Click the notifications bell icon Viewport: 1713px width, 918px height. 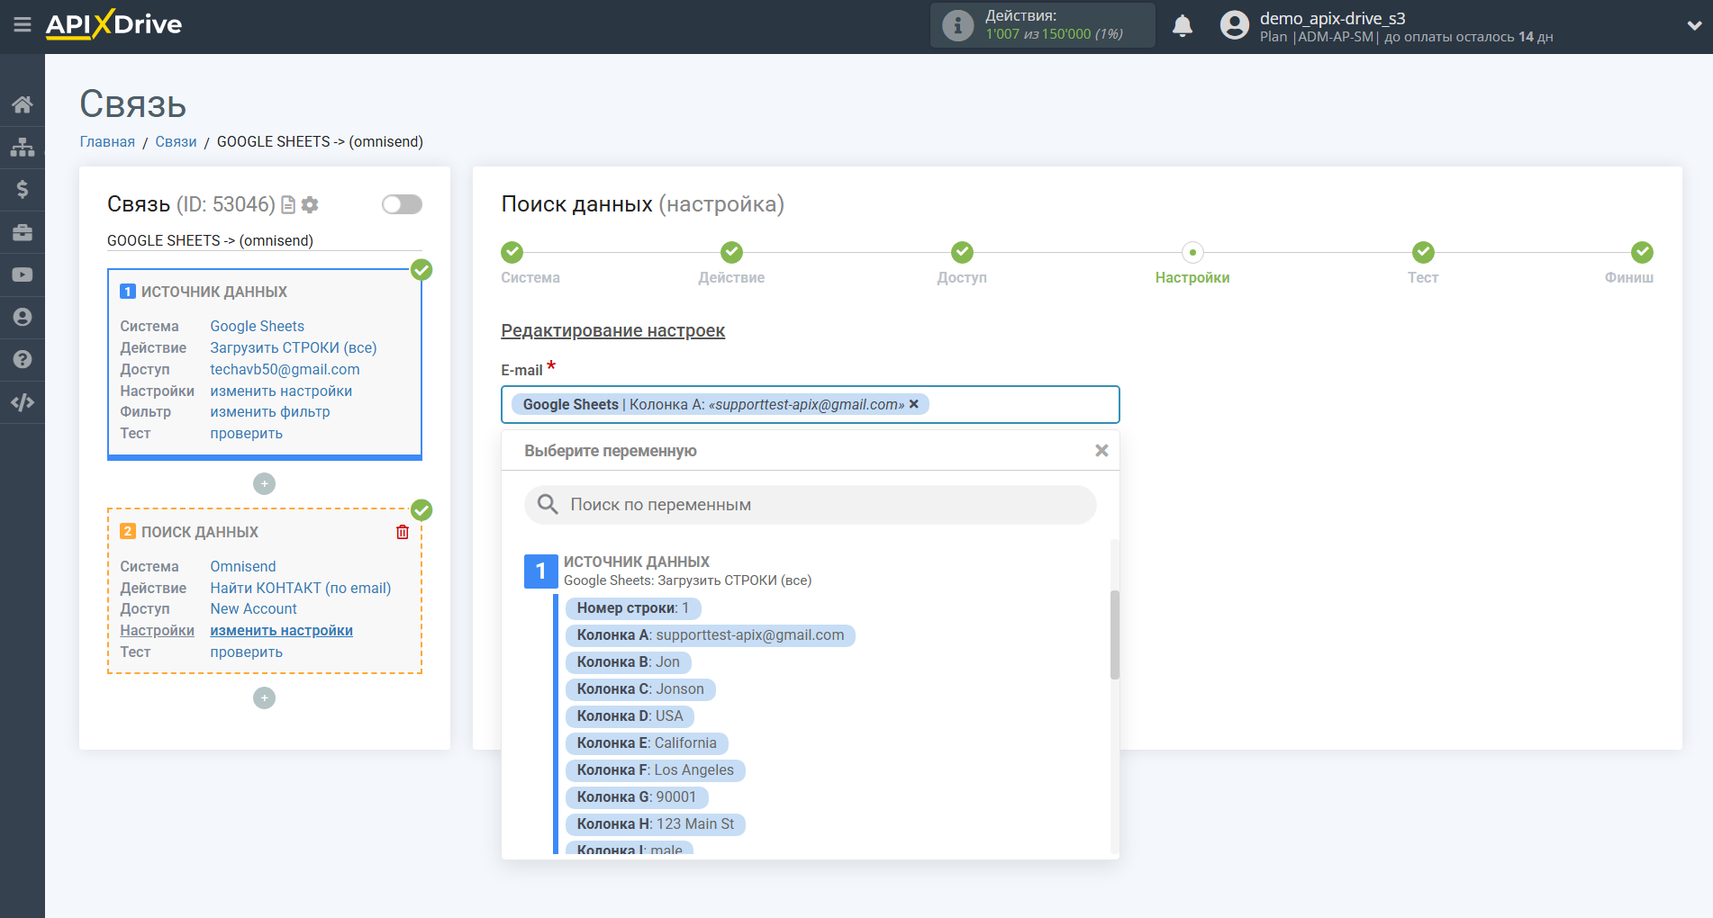click(x=1183, y=26)
